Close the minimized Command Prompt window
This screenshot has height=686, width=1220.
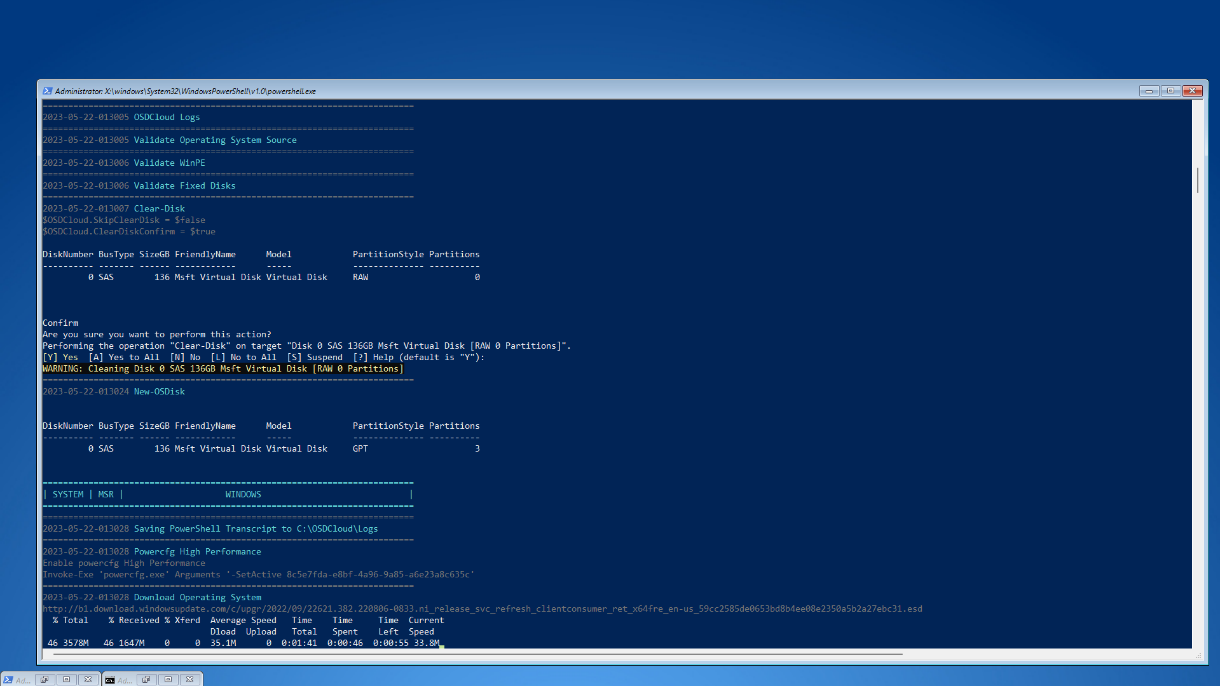pos(190,680)
